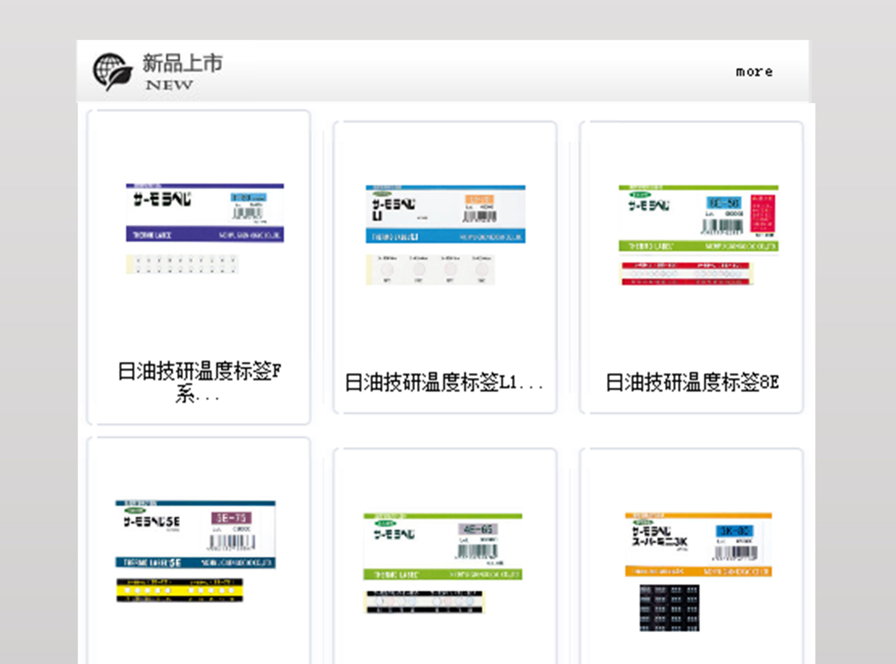Open the purple Thermo Label F series package image
Screen dimensions: 896x664
click(x=205, y=213)
